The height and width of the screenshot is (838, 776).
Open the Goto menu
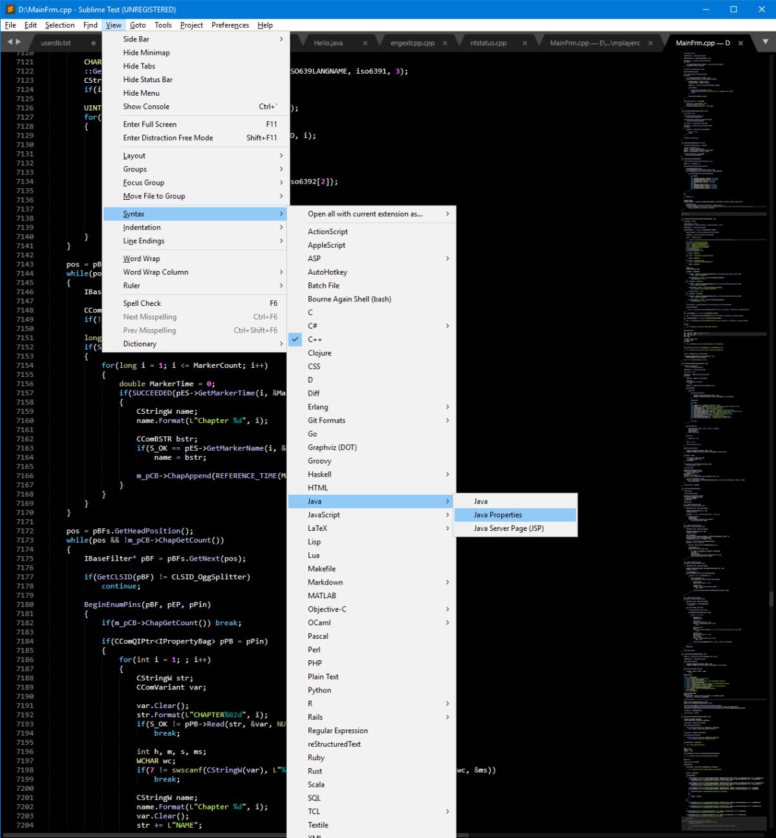click(138, 25)
